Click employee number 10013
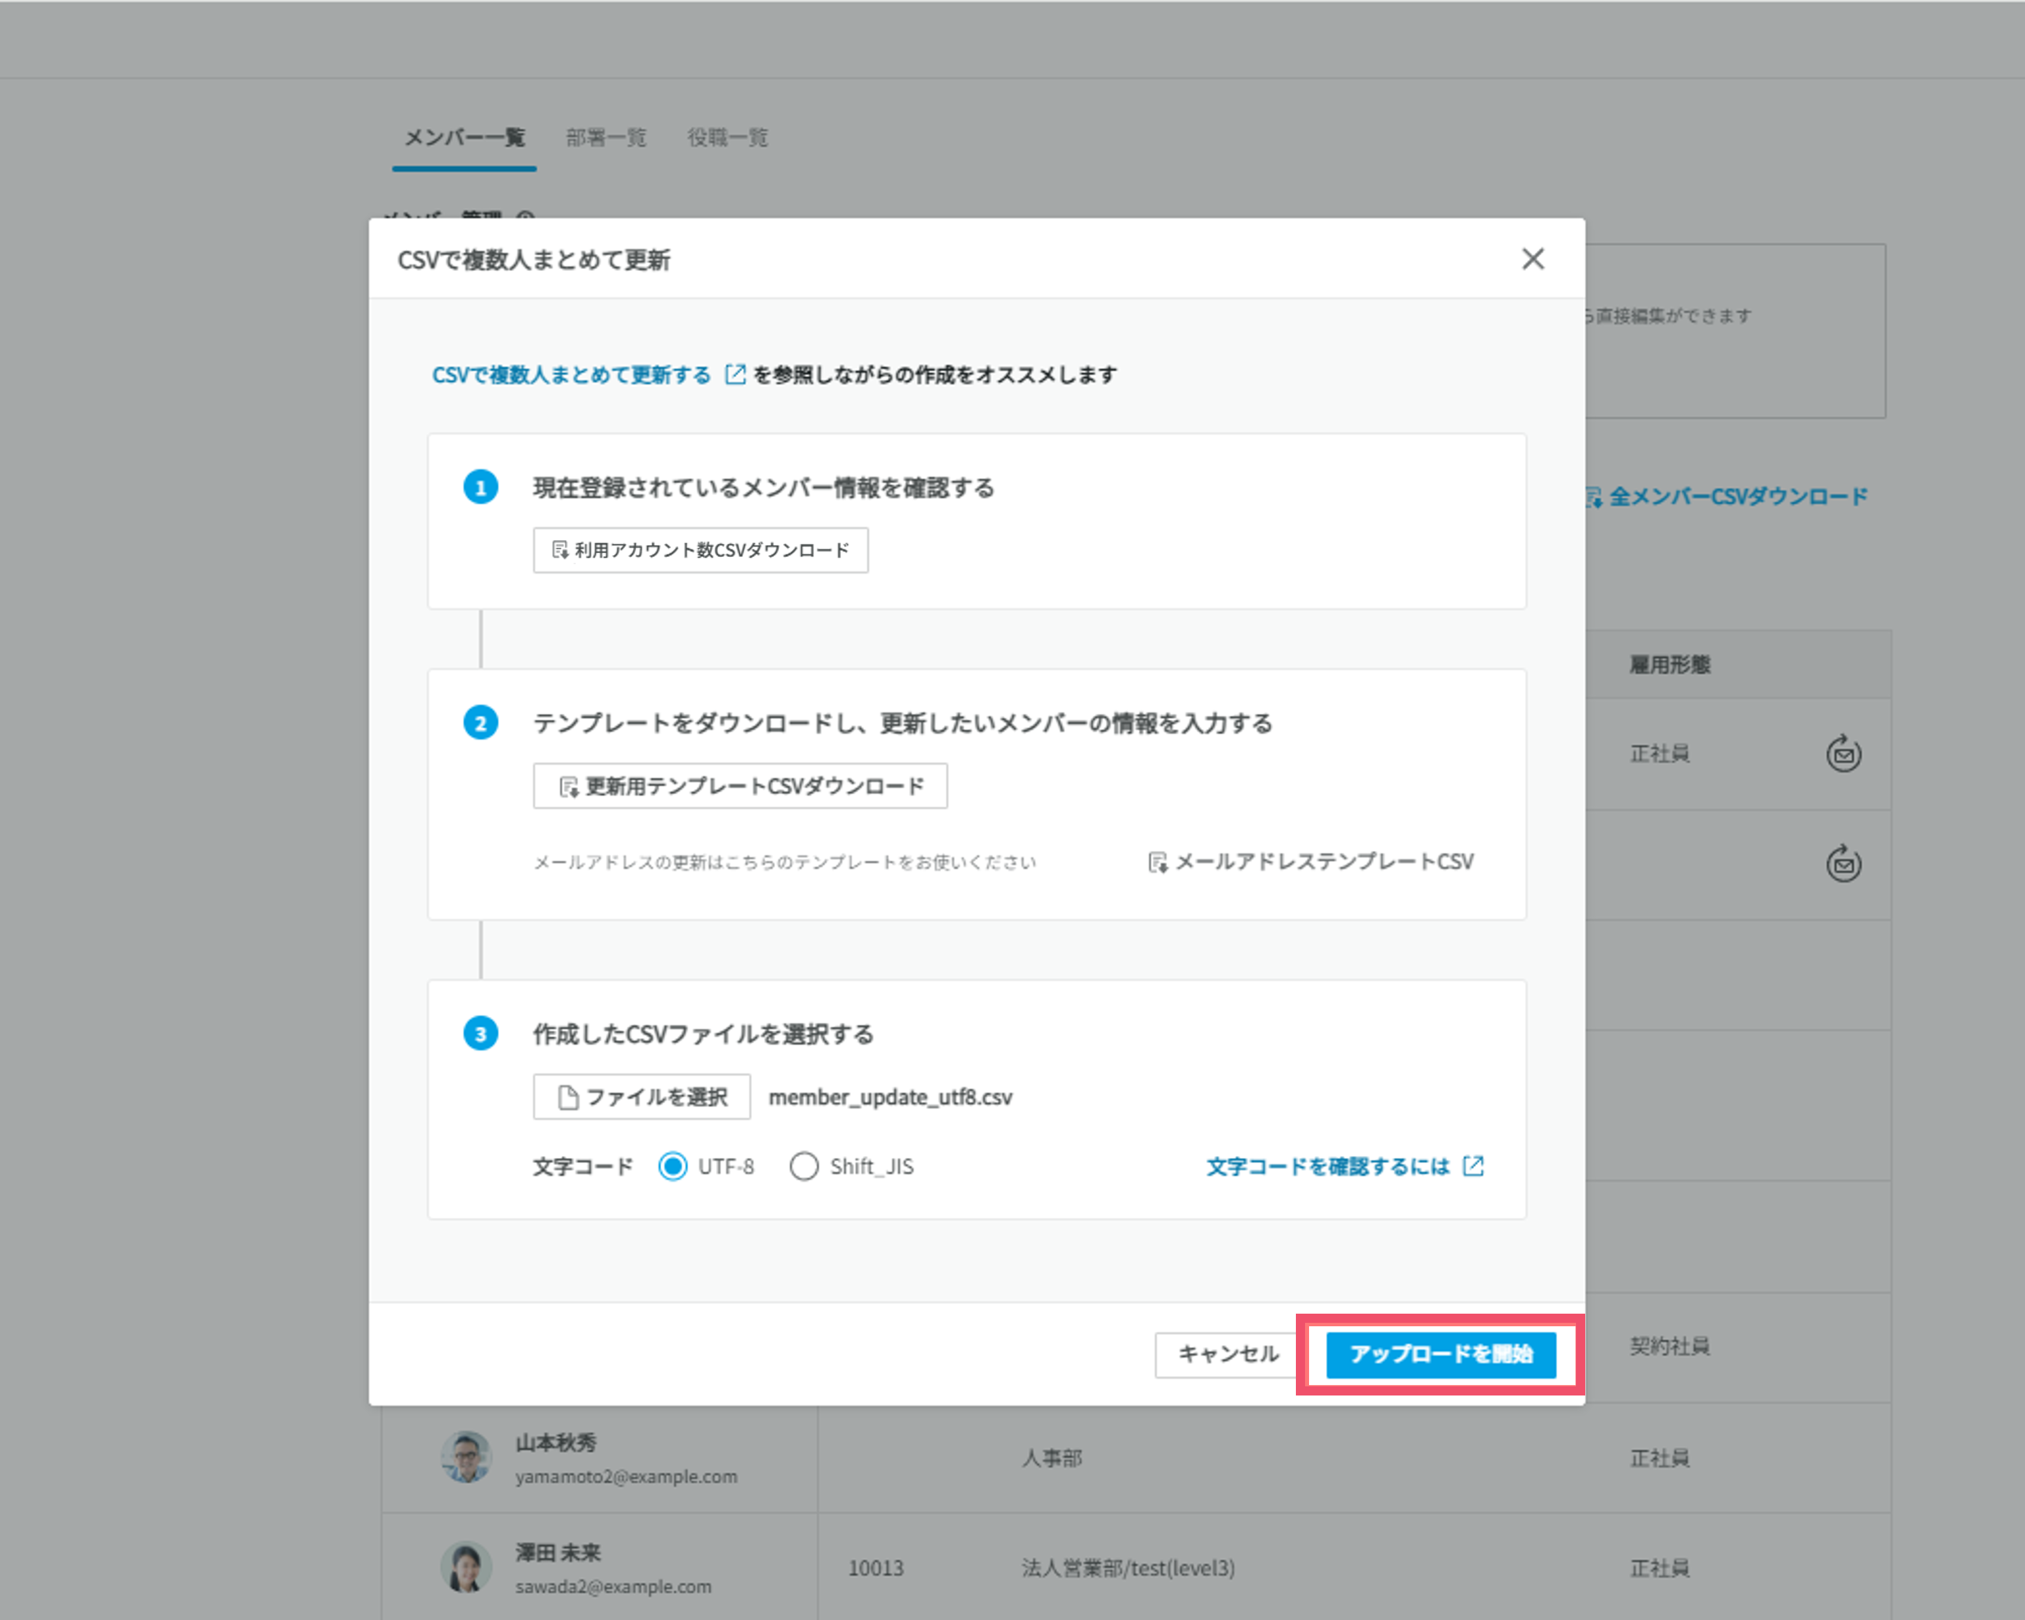 pyautogui.click(x=875, y=1568)
